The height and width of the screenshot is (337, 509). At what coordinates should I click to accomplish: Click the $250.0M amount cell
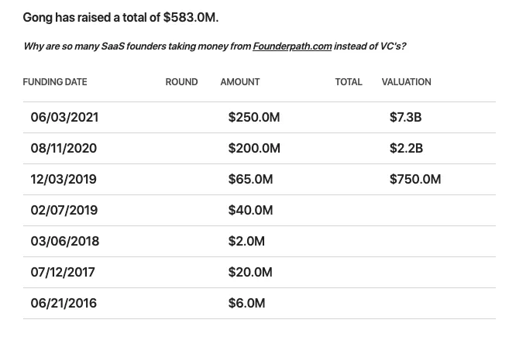(x=254, y=118)
